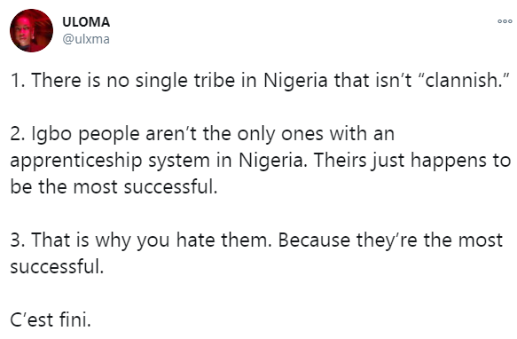Click the word "clannish" in quotes
Screen dimensions: 517x339
click(x=465, y=80)
